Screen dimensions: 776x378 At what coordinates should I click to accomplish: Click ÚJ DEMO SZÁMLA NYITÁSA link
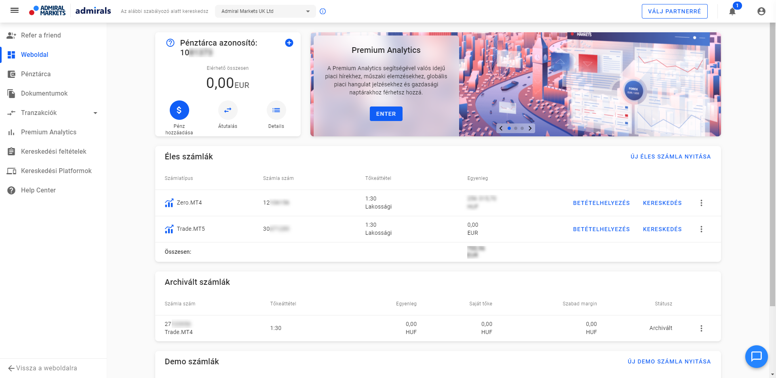669,361
